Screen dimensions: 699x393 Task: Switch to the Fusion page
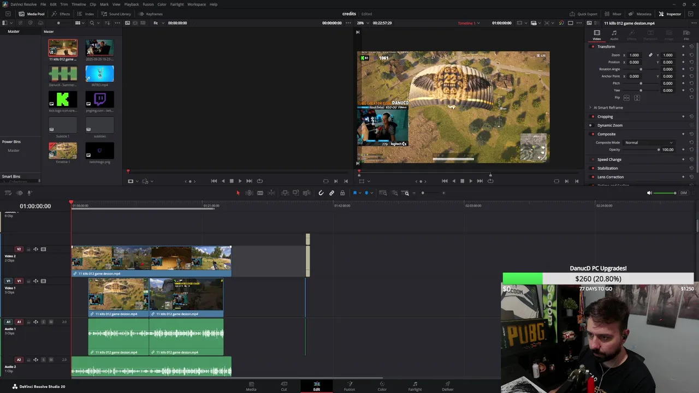(x=349, y=386)
